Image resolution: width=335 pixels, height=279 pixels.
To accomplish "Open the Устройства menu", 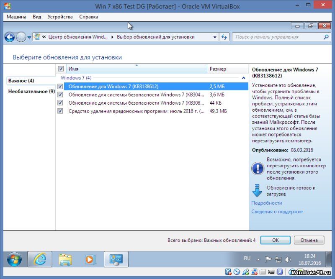I will coord(60,17).
